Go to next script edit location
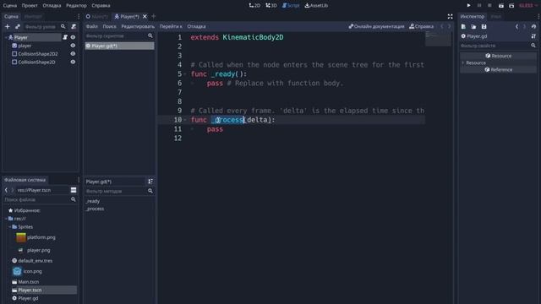This screenshot has height=304, width=541. [x=449, y=26]
